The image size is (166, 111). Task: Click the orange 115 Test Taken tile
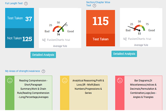click(x=101, y=28)
